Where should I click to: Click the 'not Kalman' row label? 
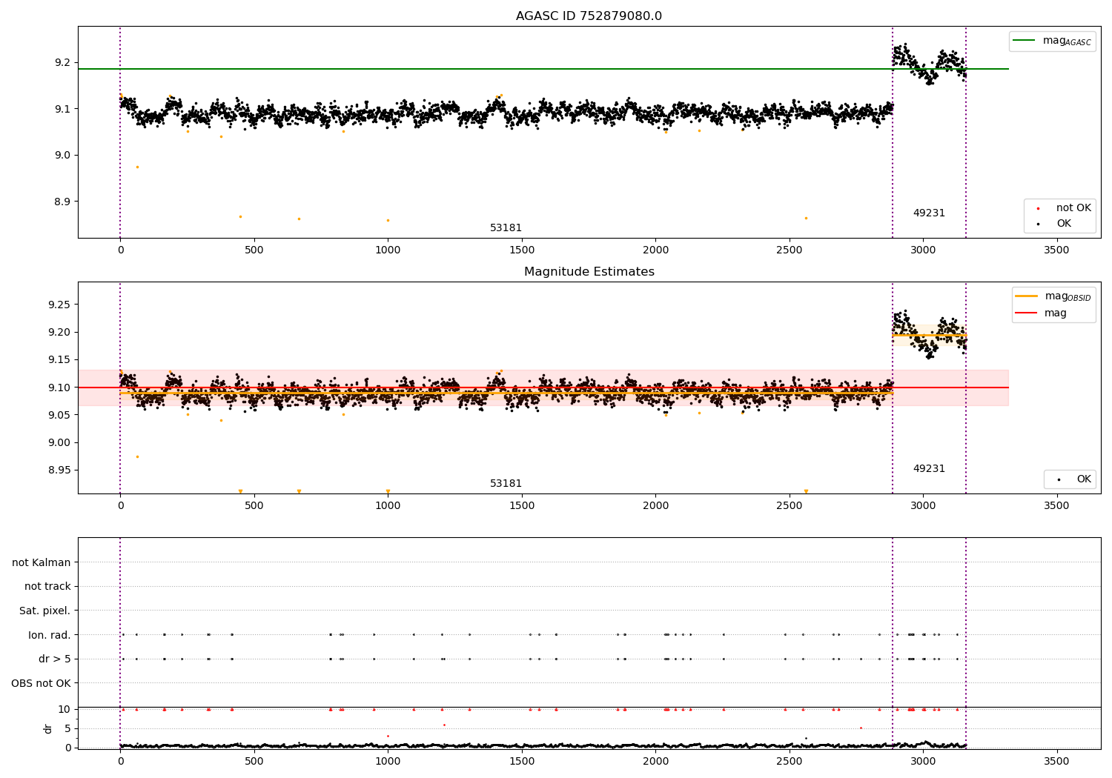coord(42,562)
